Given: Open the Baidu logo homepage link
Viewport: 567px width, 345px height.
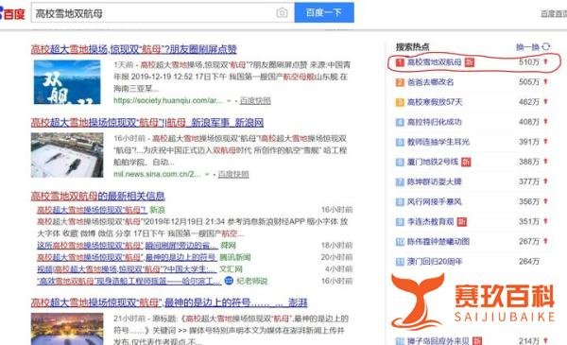Looking at the screenshot, I should click(12, 13).
